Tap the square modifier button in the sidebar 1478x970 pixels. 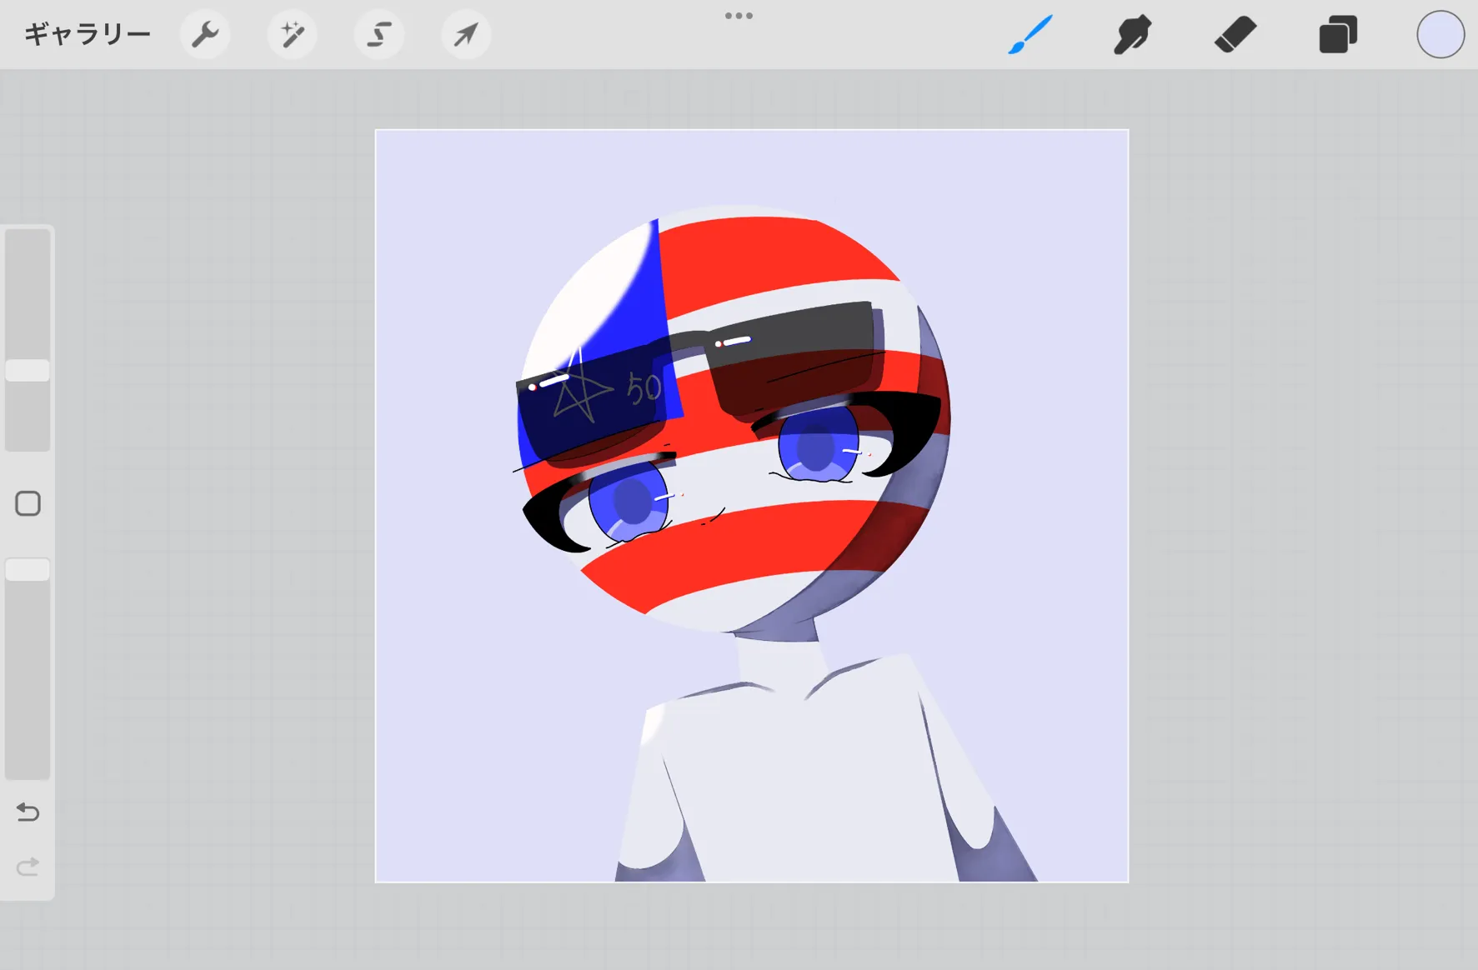(28, 503)
